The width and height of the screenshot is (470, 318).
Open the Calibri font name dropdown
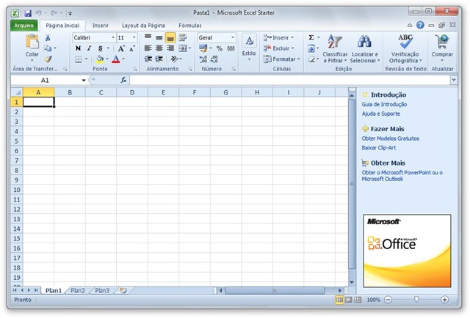[113, 37]
